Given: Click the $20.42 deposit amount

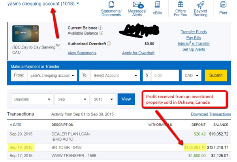Looking at the screenshot, I should pos(199,134).
